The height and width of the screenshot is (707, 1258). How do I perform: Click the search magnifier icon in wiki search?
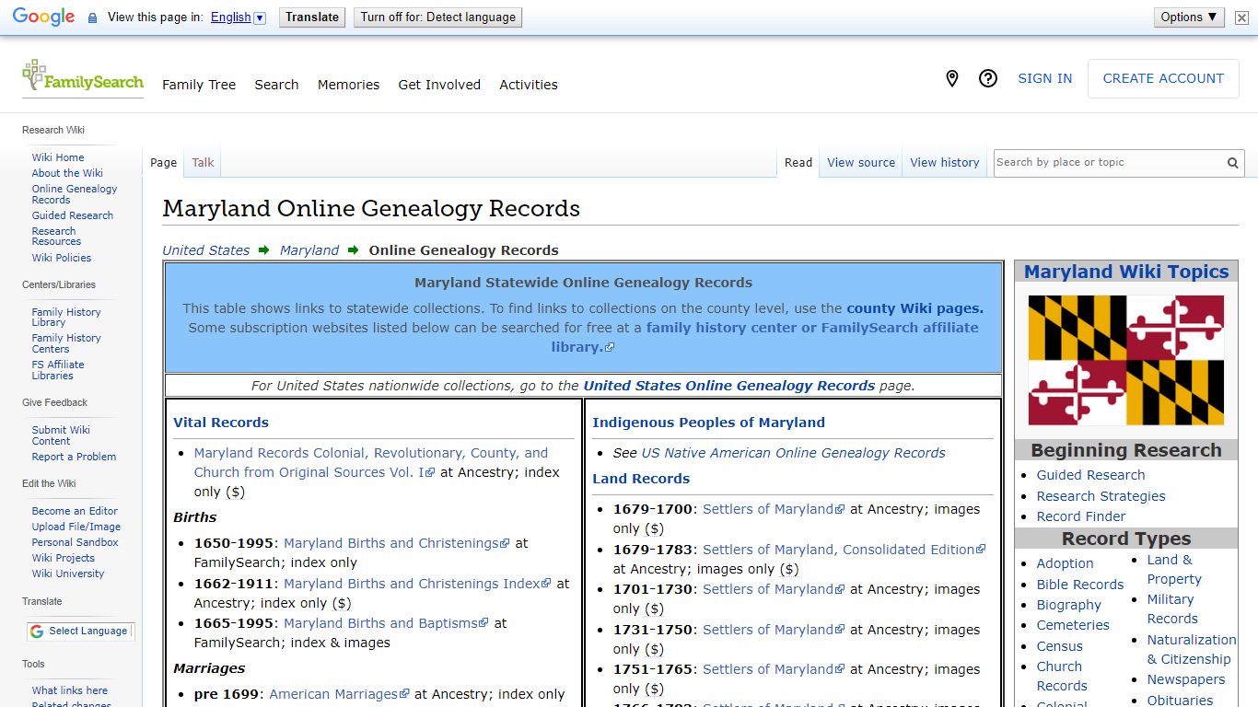(1232, 163)
